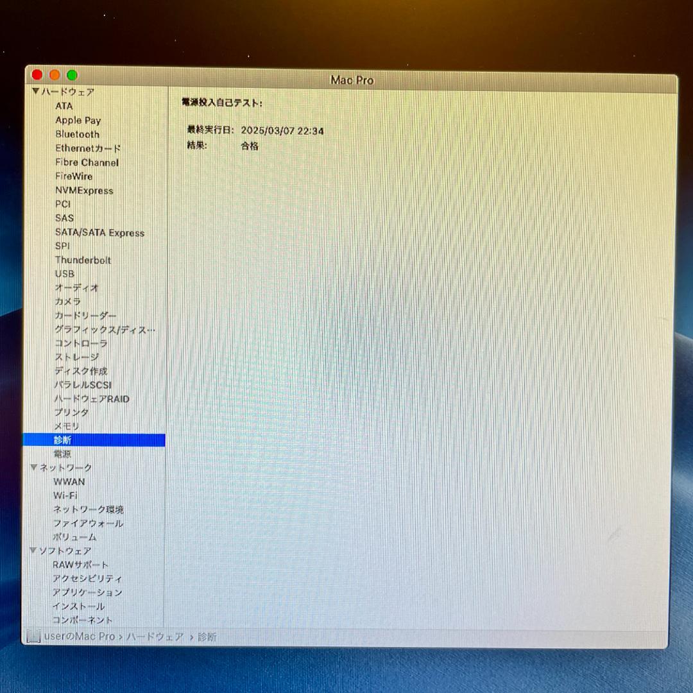Image resolution: width=693 pixels, height=693 pixels.
Task: Open the ファイアウォール section
Action: [88, 524]
